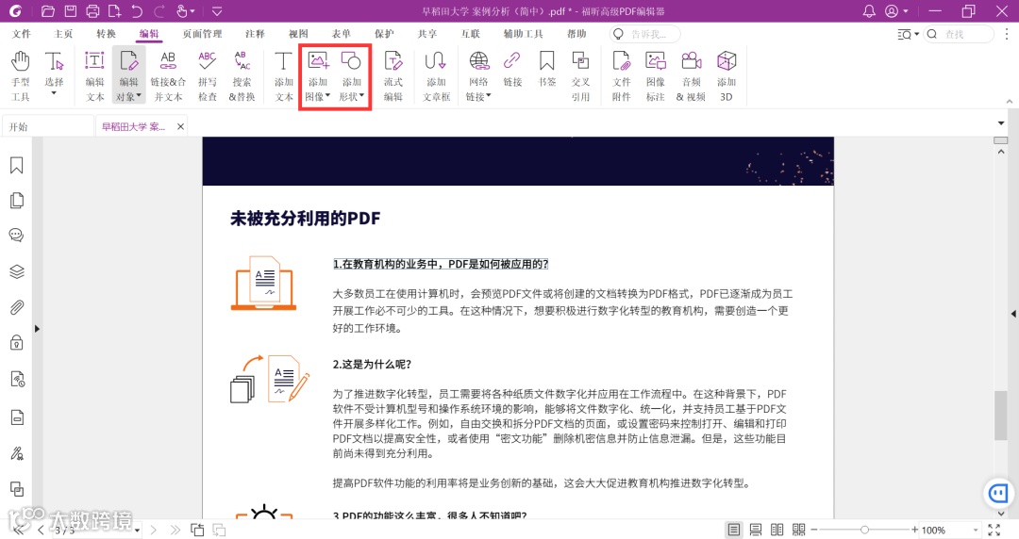The height and width of the screenshot is (539, 1019).
Task: Toggle touch/mouse mode in title bar
Action: point(185,11)
